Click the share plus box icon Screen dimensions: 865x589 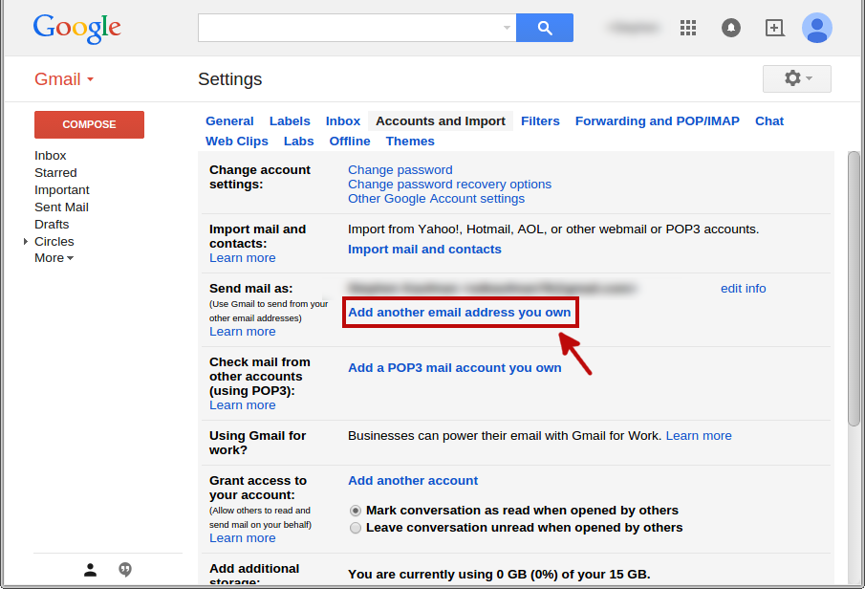click(774, 28)
